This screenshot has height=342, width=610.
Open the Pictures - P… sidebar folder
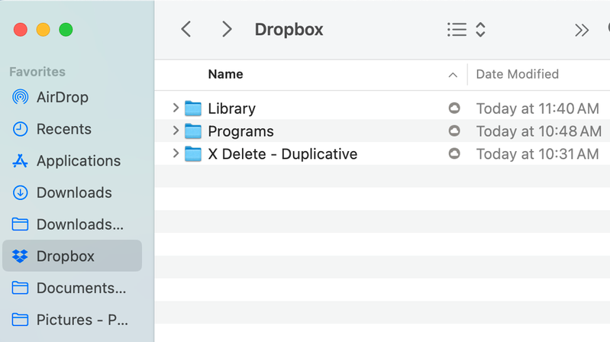(x=82, y=320)
